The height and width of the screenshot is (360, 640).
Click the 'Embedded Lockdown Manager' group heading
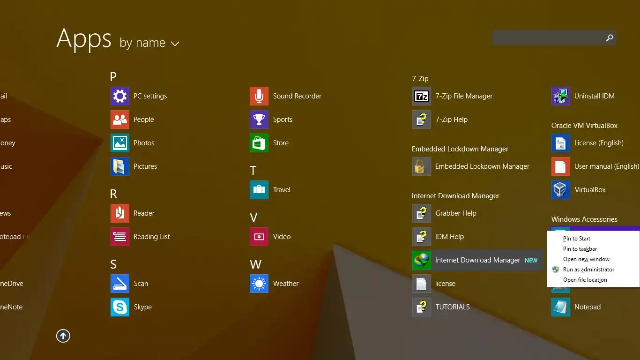tap(460, 149)
